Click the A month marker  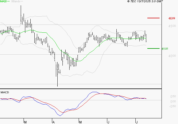click(x=54, y=122)
